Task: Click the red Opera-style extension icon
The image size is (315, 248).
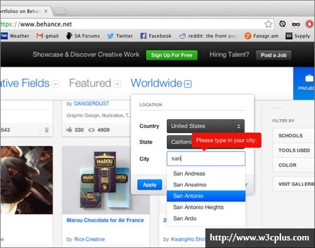Action: click(x=309, y=24)
